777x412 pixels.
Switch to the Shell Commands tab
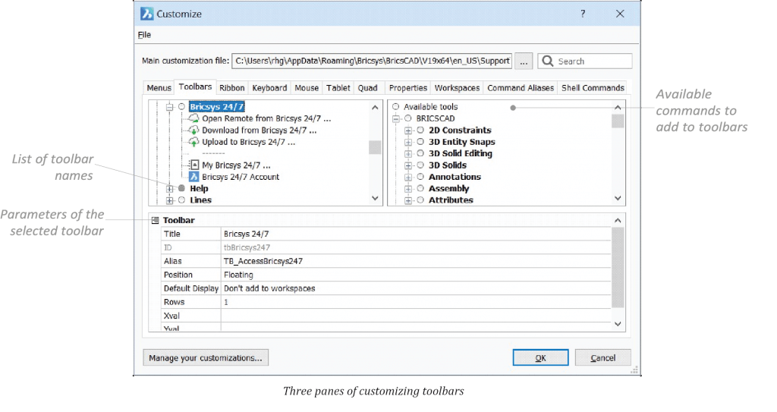(593, 88)
